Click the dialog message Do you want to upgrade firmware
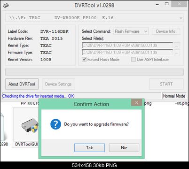 click(96, 124)
